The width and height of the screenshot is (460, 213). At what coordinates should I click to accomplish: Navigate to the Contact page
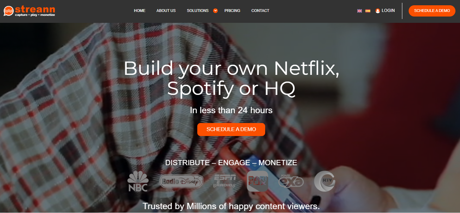click(x=260, y=11)
